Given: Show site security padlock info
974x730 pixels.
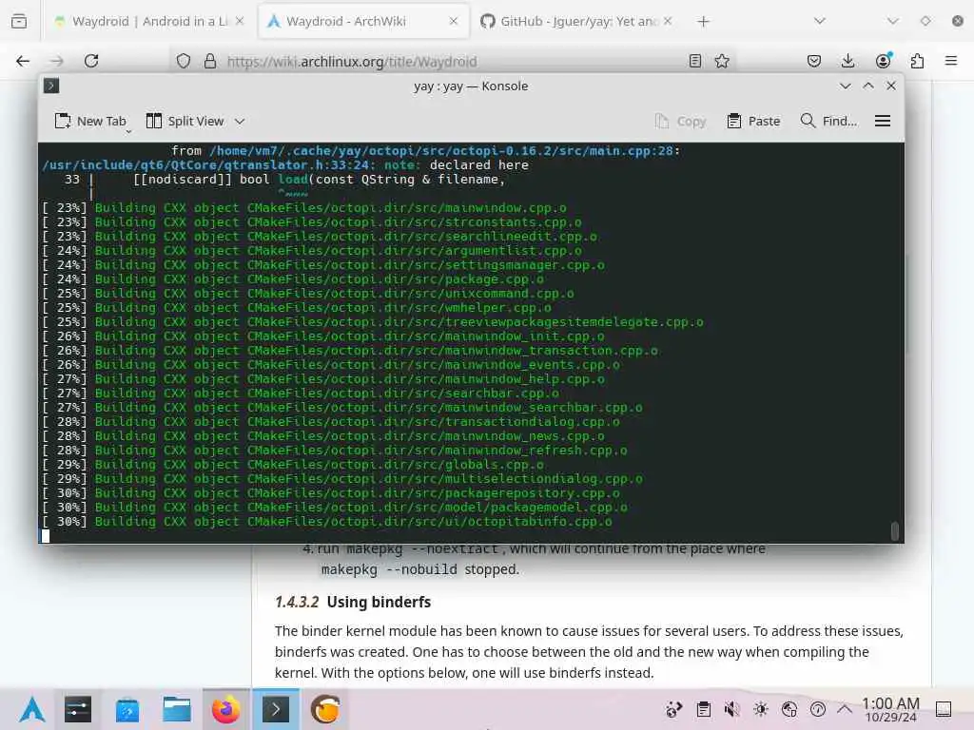Looking at the screenshot, I should pyautogui.click(x=210, y=61).
